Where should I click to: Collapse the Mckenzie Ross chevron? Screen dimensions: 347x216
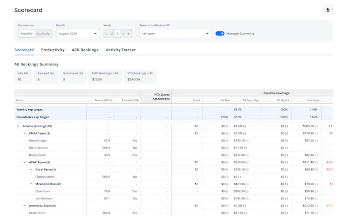pyautogui.click(x=31, y=184)
